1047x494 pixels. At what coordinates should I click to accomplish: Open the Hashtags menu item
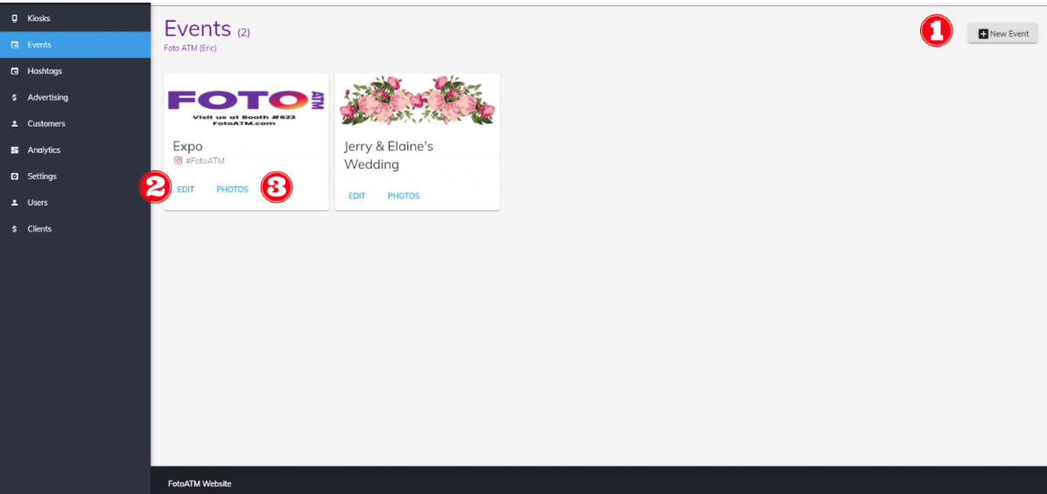click(74, 72)
